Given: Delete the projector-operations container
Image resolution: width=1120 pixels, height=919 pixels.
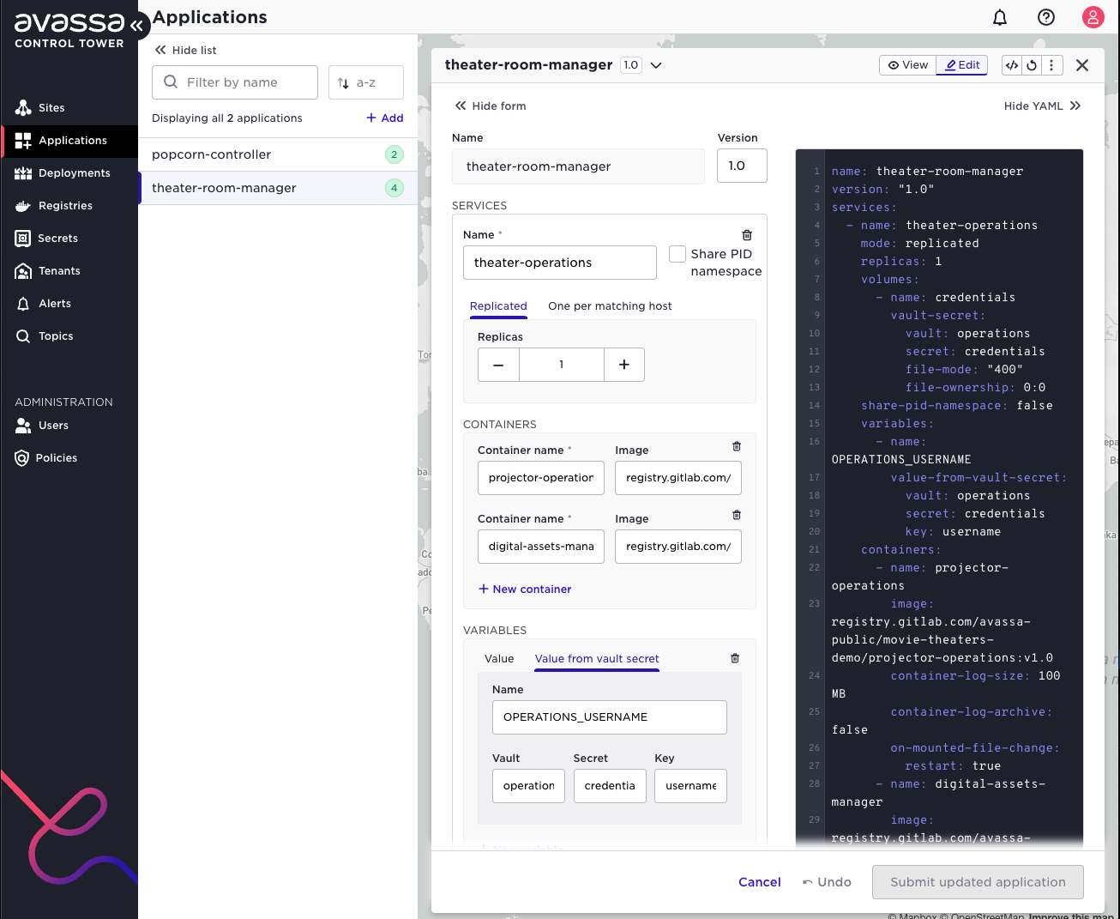Looking at the screenshot, I should (x=737, y=446).
